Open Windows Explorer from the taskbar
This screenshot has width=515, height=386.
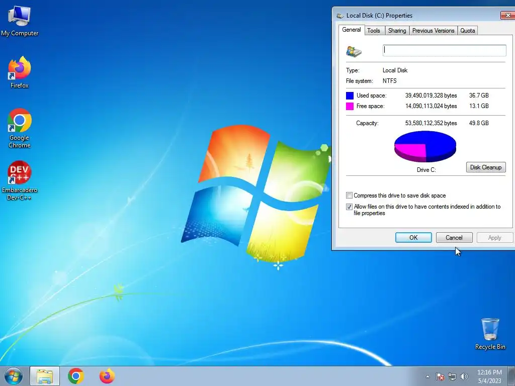[x=45, y=376]
